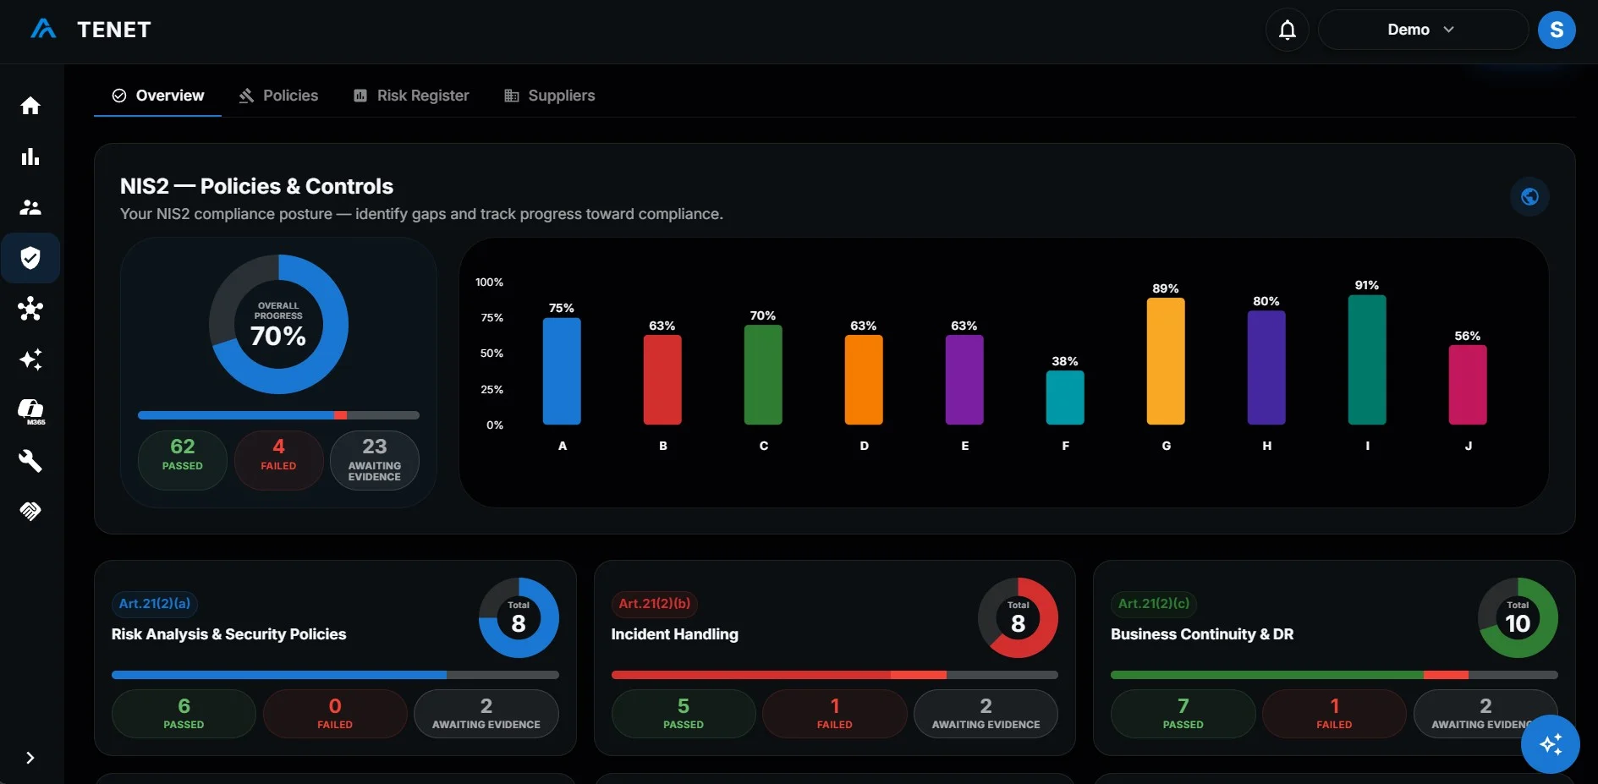Click the 62 Passed badge

coord(183,460)
